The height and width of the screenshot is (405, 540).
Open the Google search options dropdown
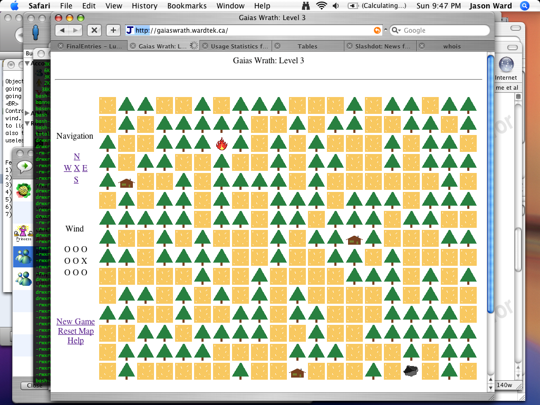[396, 30]
